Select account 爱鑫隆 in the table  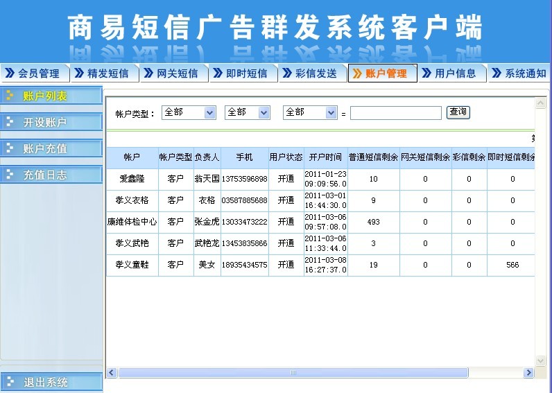point(132,179)
